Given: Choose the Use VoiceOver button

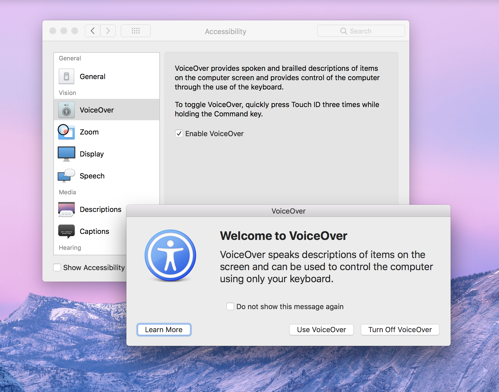Looking at the screenshot, I should coord(321,330).
